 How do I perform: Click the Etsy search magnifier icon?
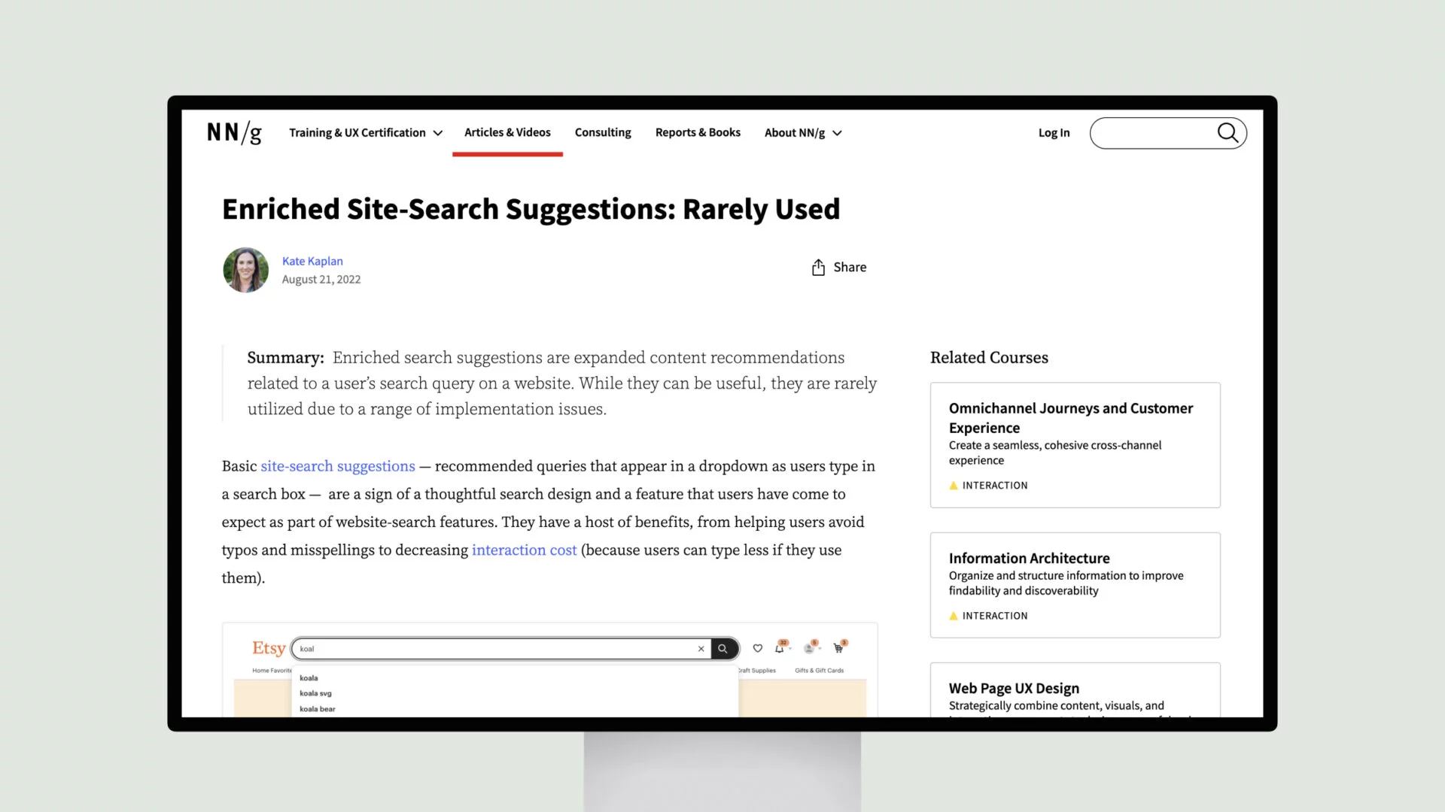point(723,648)
